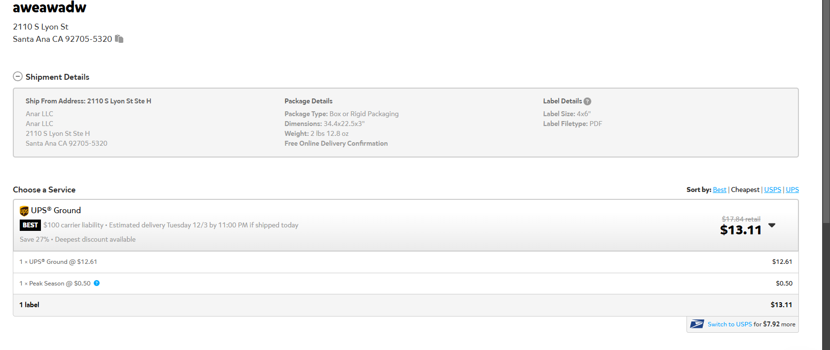The height and width of the screenshot is (350, 830).
Task: Copy the recipient address via clipboard icon
Action: coord(119,39)
